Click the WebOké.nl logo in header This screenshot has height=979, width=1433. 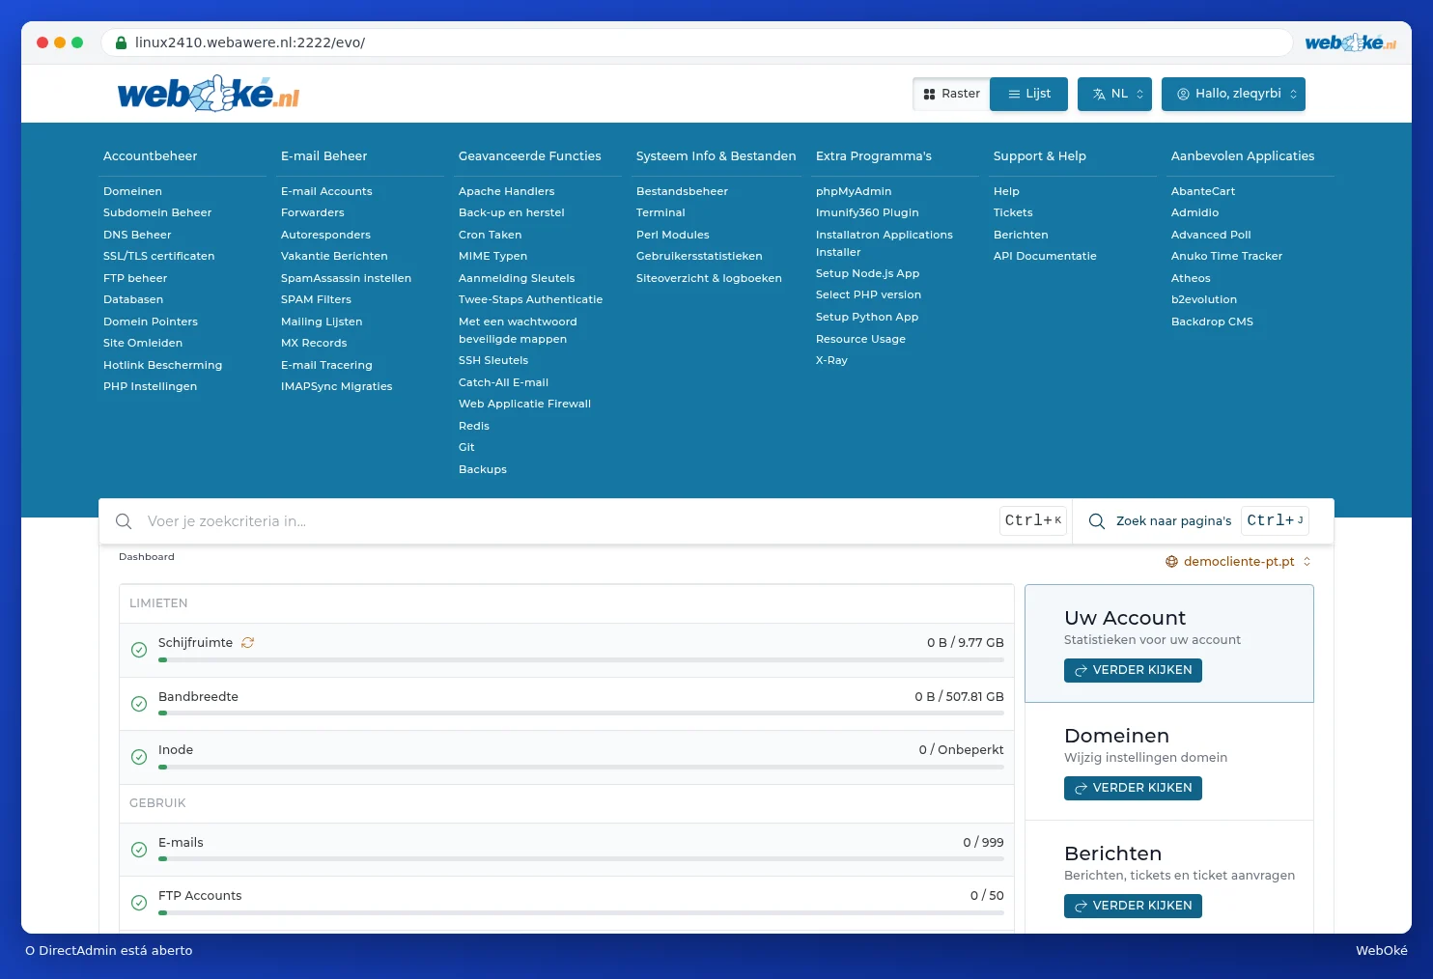click(209, 94)
